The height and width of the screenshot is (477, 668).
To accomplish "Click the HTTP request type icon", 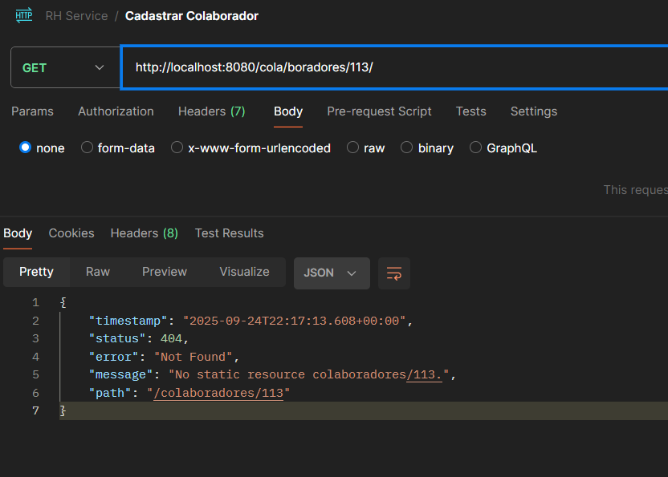I will coord(24,15).
